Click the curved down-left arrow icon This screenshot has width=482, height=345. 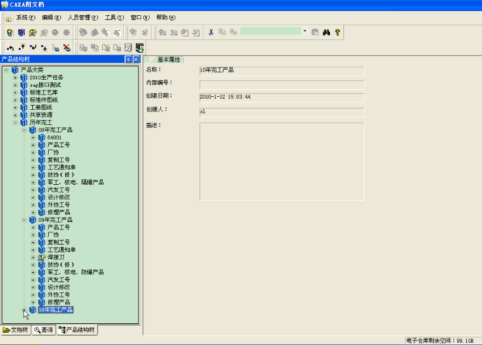coord(33,48)
